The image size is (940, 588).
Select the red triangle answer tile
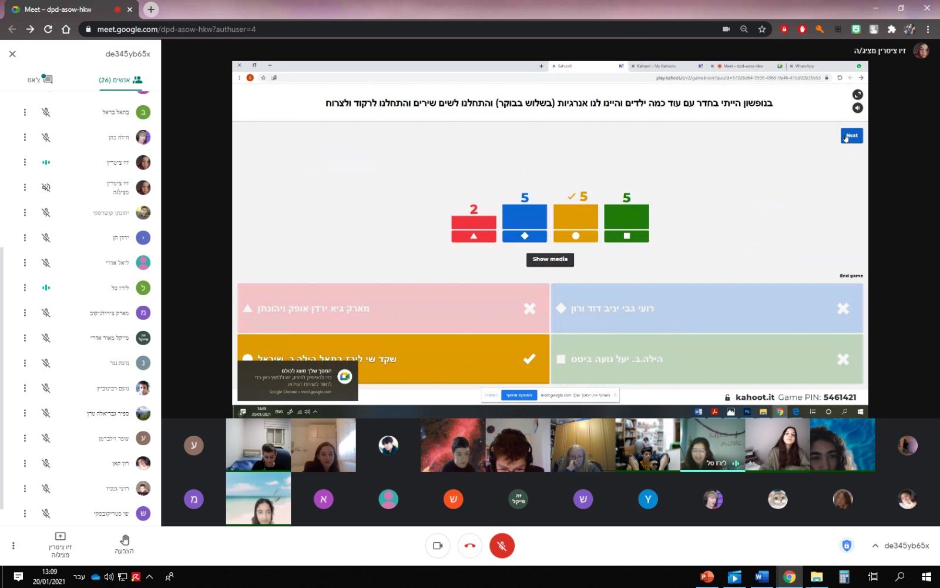pos(394,308)
